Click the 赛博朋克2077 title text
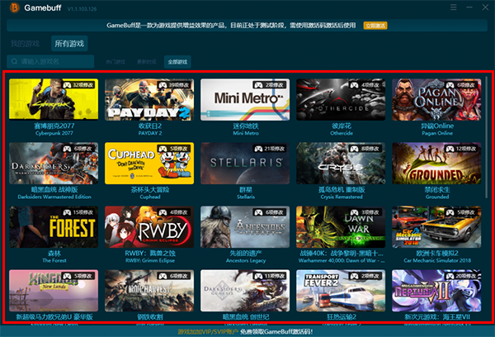This screenshot has width=495, height=337. tap(54, 126)
